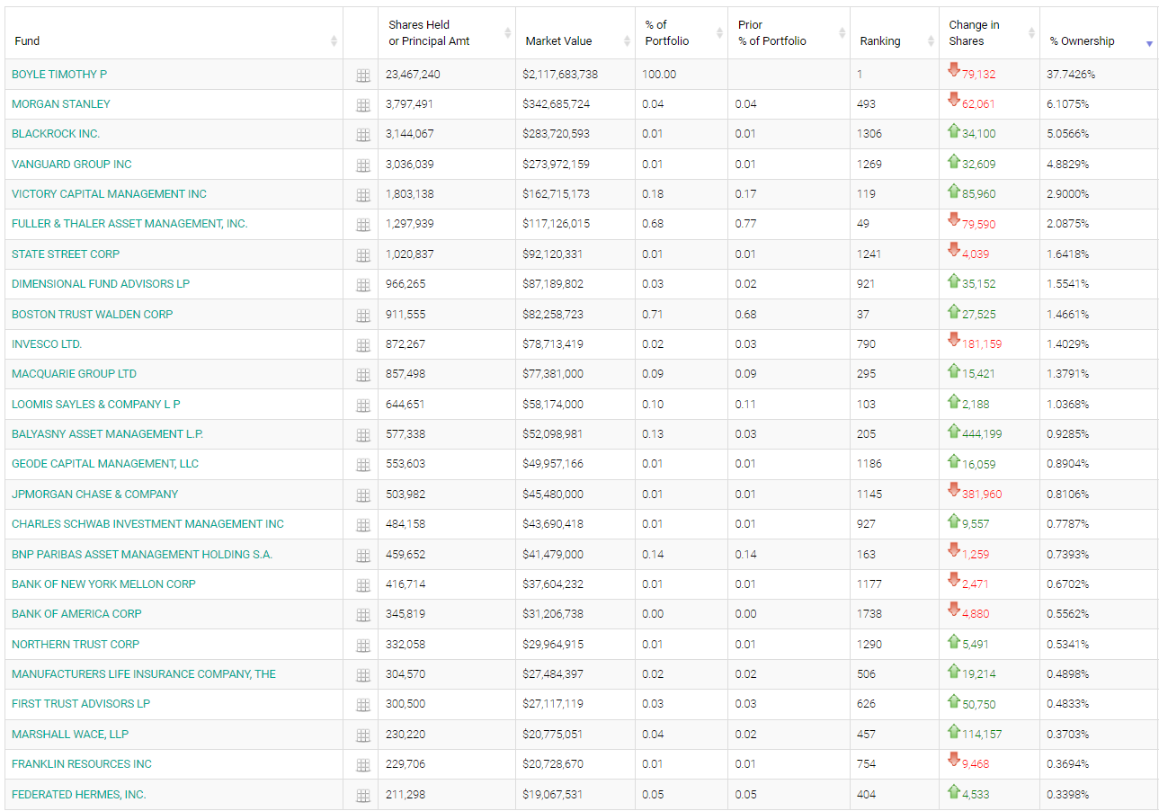Open BOSTON TRUST WALDEN CORP link
Viewport: 1159px width, 811px height.
(x=92, y=314)
